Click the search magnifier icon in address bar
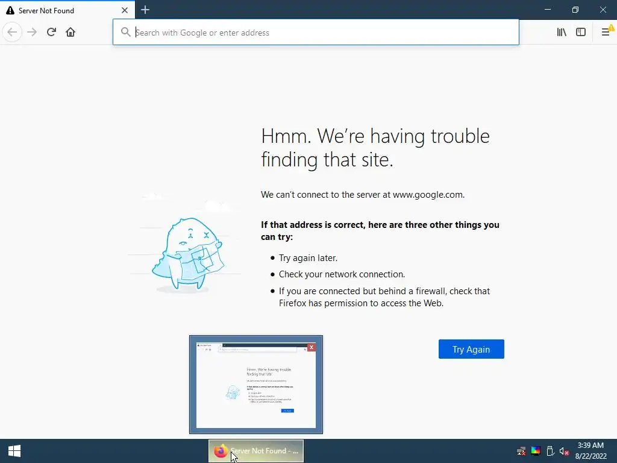The height and width of the screenshot is (463, 617). 125,32
